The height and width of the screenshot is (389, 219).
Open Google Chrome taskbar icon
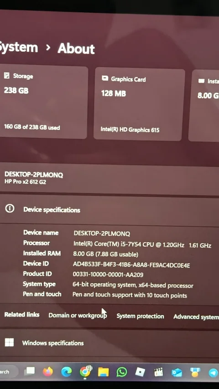[85, 372]
